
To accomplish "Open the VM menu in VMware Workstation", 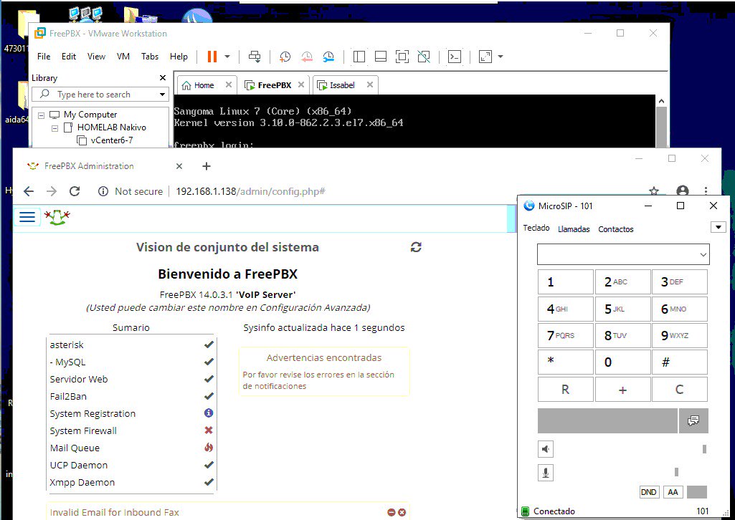I will (x=123, y=57).
